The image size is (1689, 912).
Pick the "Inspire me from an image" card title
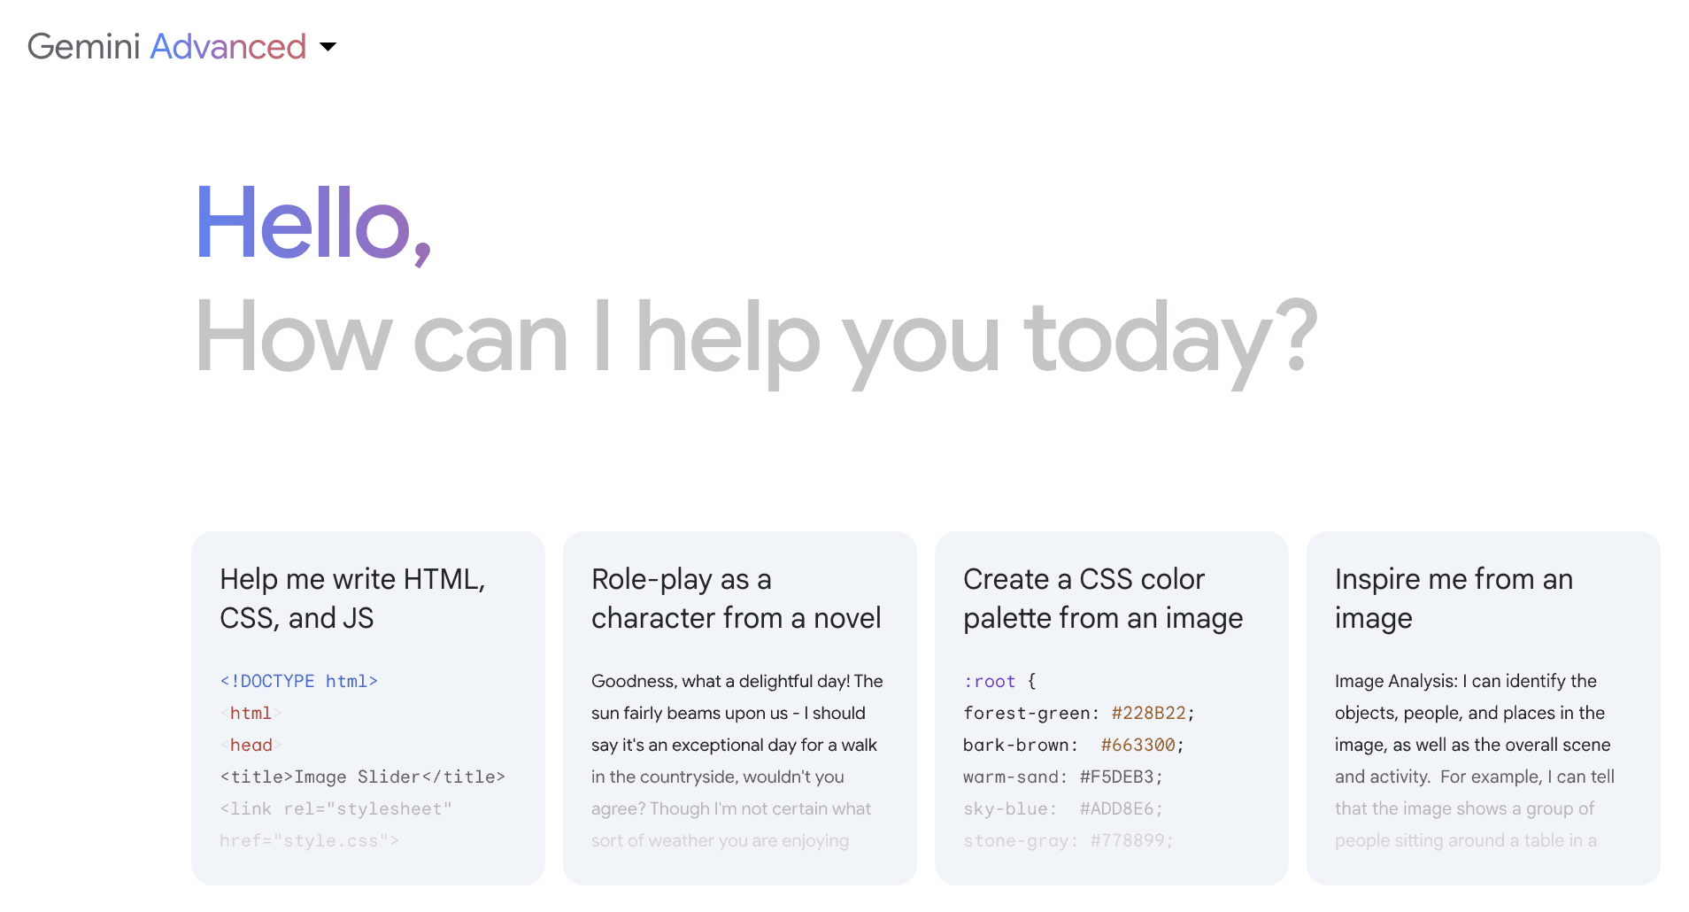click(x=1453, y=599)
